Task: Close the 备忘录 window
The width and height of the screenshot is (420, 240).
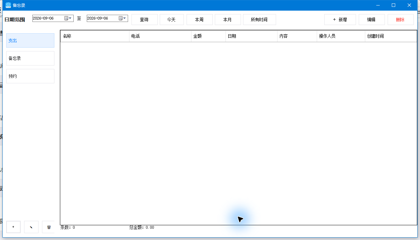Action: (409, 5)
